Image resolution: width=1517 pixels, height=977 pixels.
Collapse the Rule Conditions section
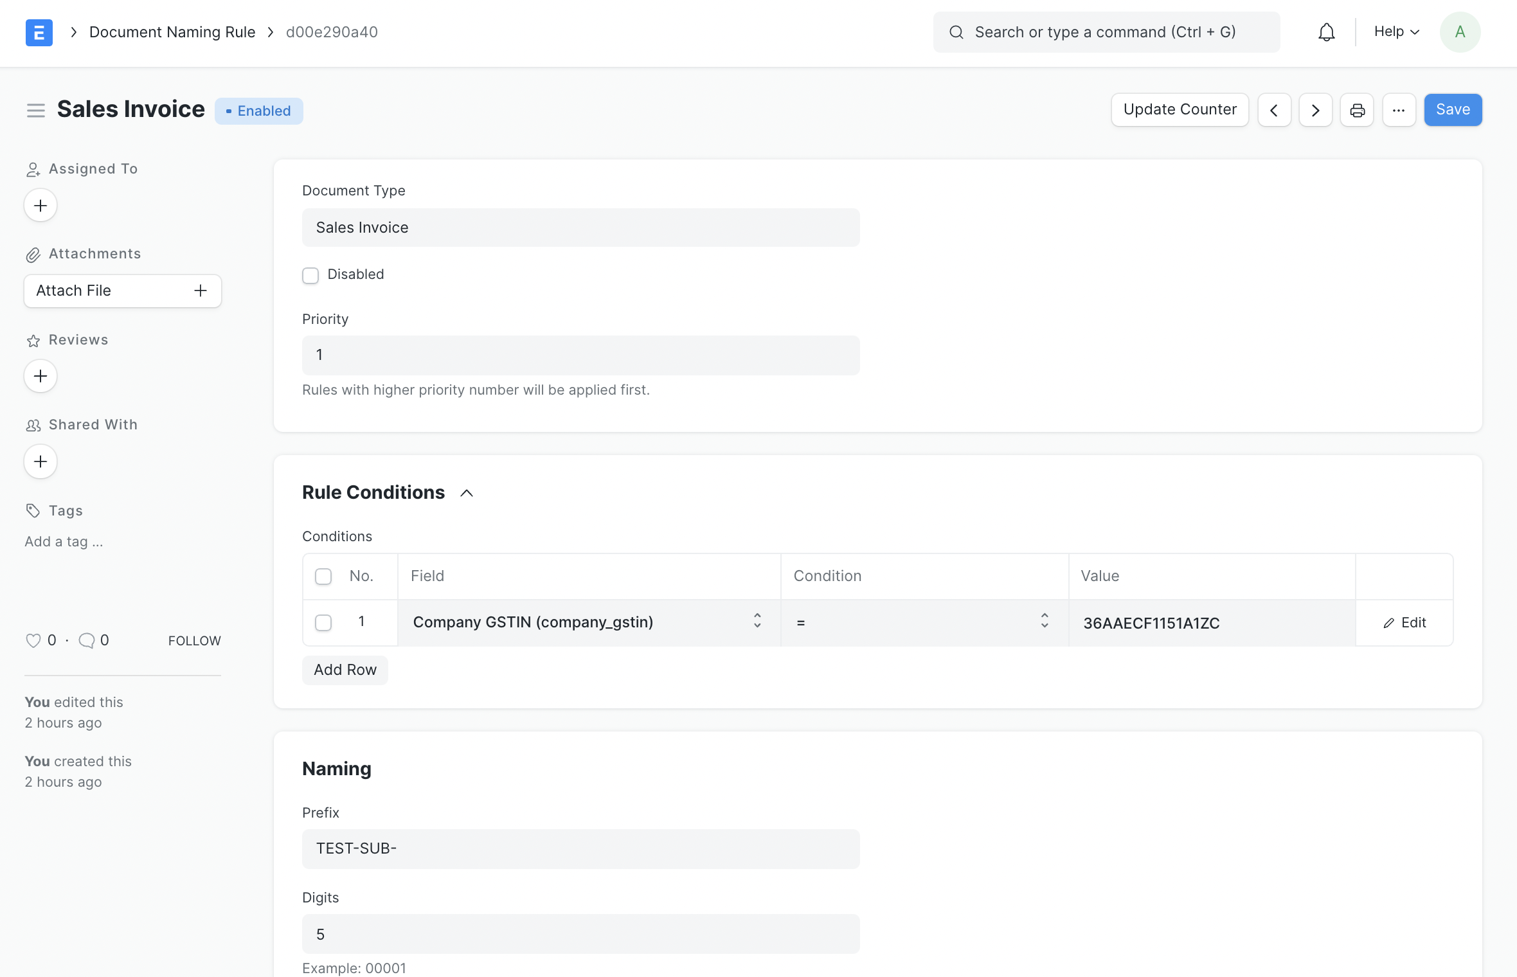(x=467, y=493)
